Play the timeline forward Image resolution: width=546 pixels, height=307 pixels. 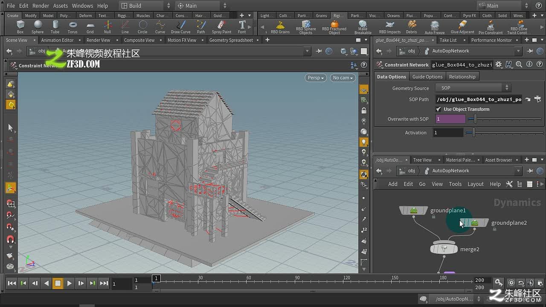(x=69, y=283)
